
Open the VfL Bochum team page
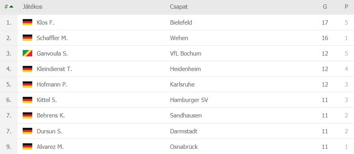coord(186,54)
